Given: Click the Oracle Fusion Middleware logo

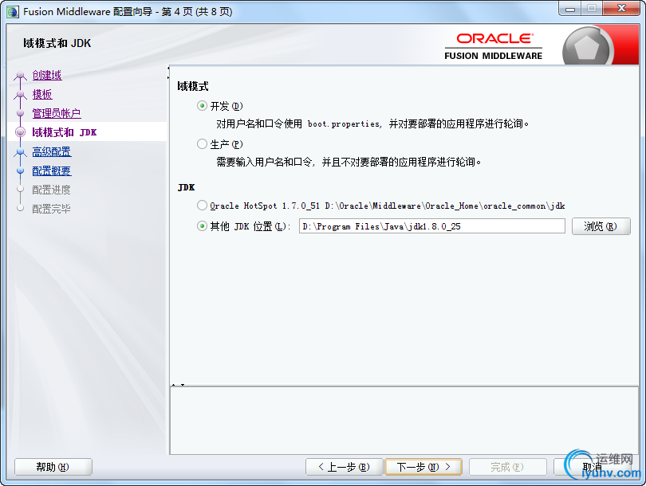Looking at the screenshot, I should [x=493, y=46].
